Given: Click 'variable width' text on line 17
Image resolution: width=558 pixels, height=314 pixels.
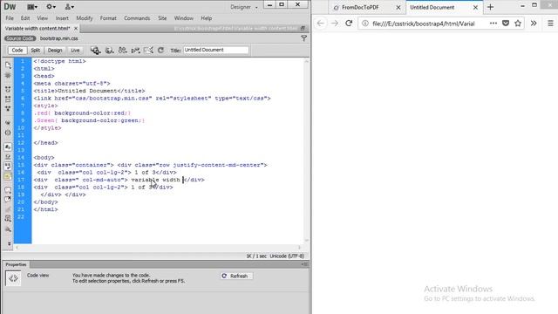Looking at the screenshot, I should tap(155, 180).
